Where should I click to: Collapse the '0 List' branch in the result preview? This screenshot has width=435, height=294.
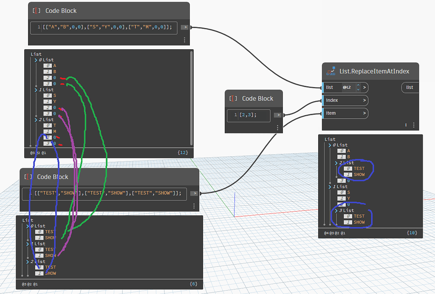[330, 145]
